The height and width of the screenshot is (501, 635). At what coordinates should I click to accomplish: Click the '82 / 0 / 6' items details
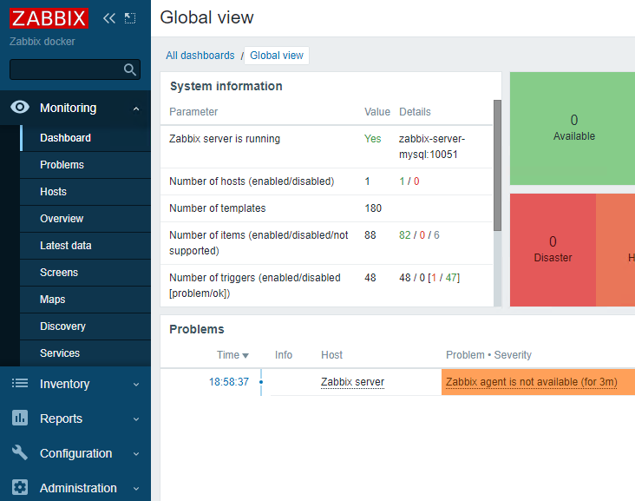(x=419, y=235)
